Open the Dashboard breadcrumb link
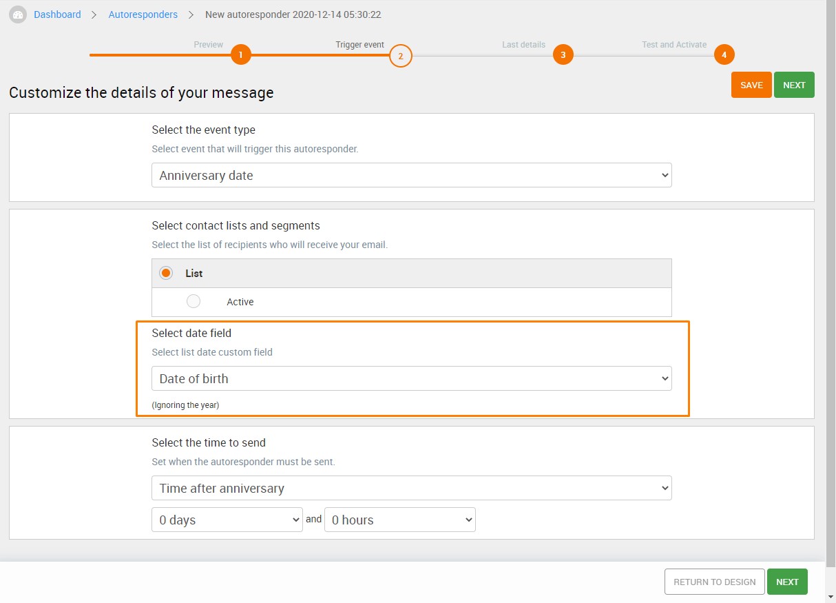Screen dimensions: 836x603 tap(57, 14)
